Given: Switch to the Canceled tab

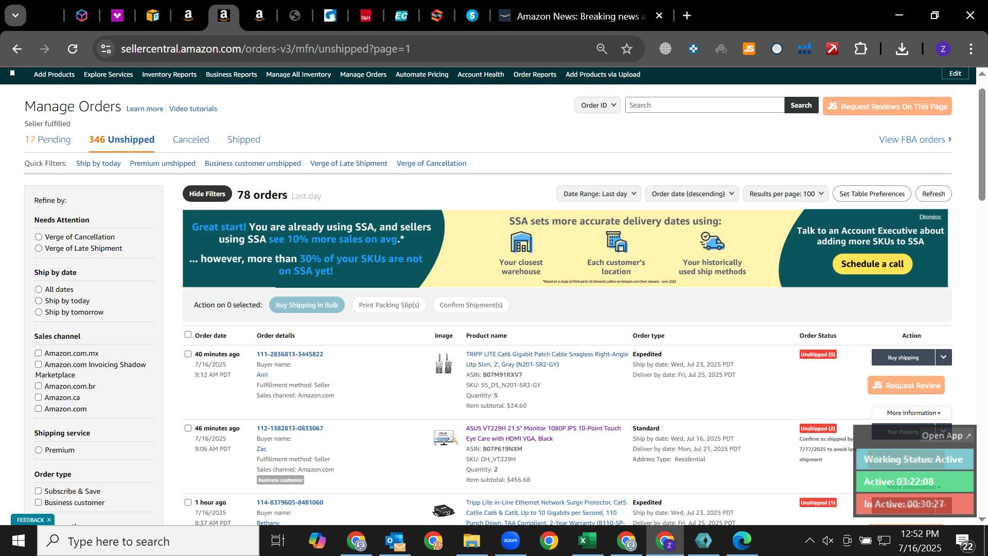Looking at the screenshot, I should click(191, 140).
